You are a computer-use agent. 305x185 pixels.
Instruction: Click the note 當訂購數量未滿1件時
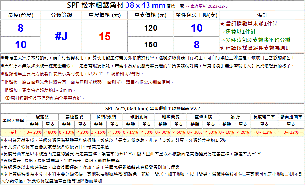[249, 24]
